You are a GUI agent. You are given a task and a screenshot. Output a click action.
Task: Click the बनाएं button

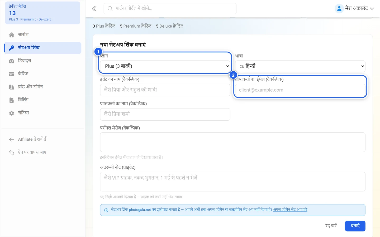coord(355,226)
